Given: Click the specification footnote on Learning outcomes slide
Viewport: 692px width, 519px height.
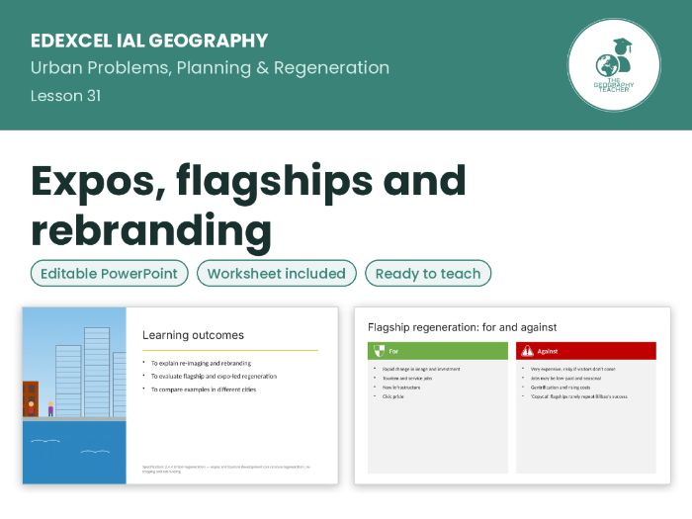Looking at the screenshot, I should (226, 469).
